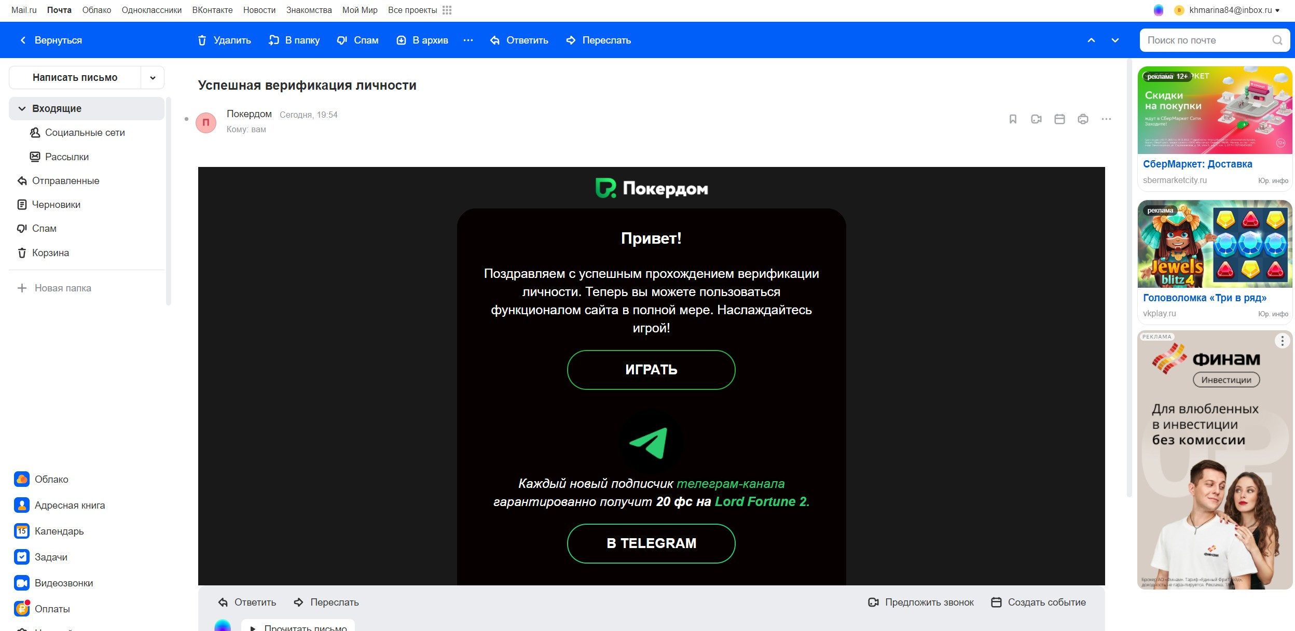Open Одноклассники top link
The width and height of the screenshot is (1295, 631).
pyautogui.click(x=151, y=10)
